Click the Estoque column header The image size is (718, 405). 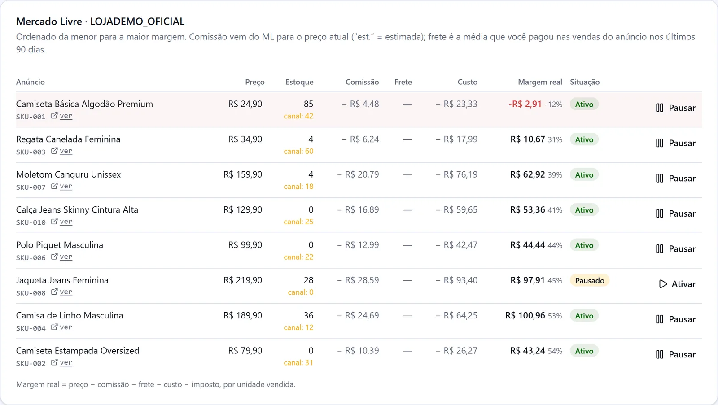pyautogui.click(x=299, y=82)
